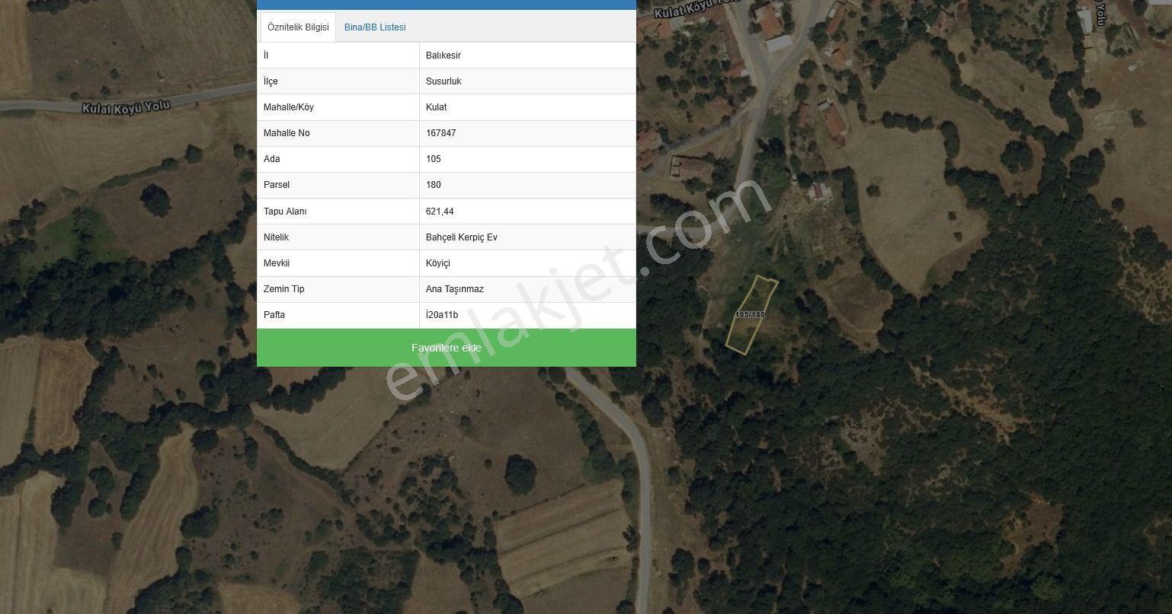Click the Kulat Mahalle/Köy value
Screen dimensions: 1172x614
(x=437, y=107)
